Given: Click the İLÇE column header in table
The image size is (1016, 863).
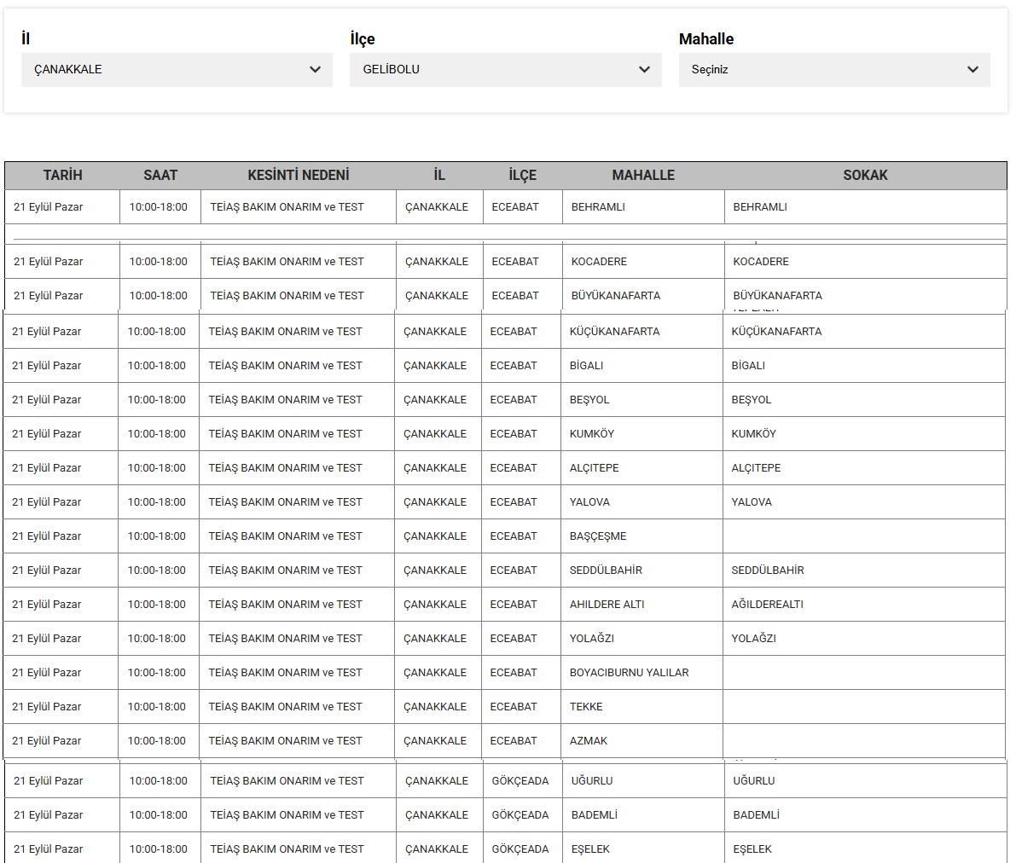Looking at the screenshot, I should (522, 175).
